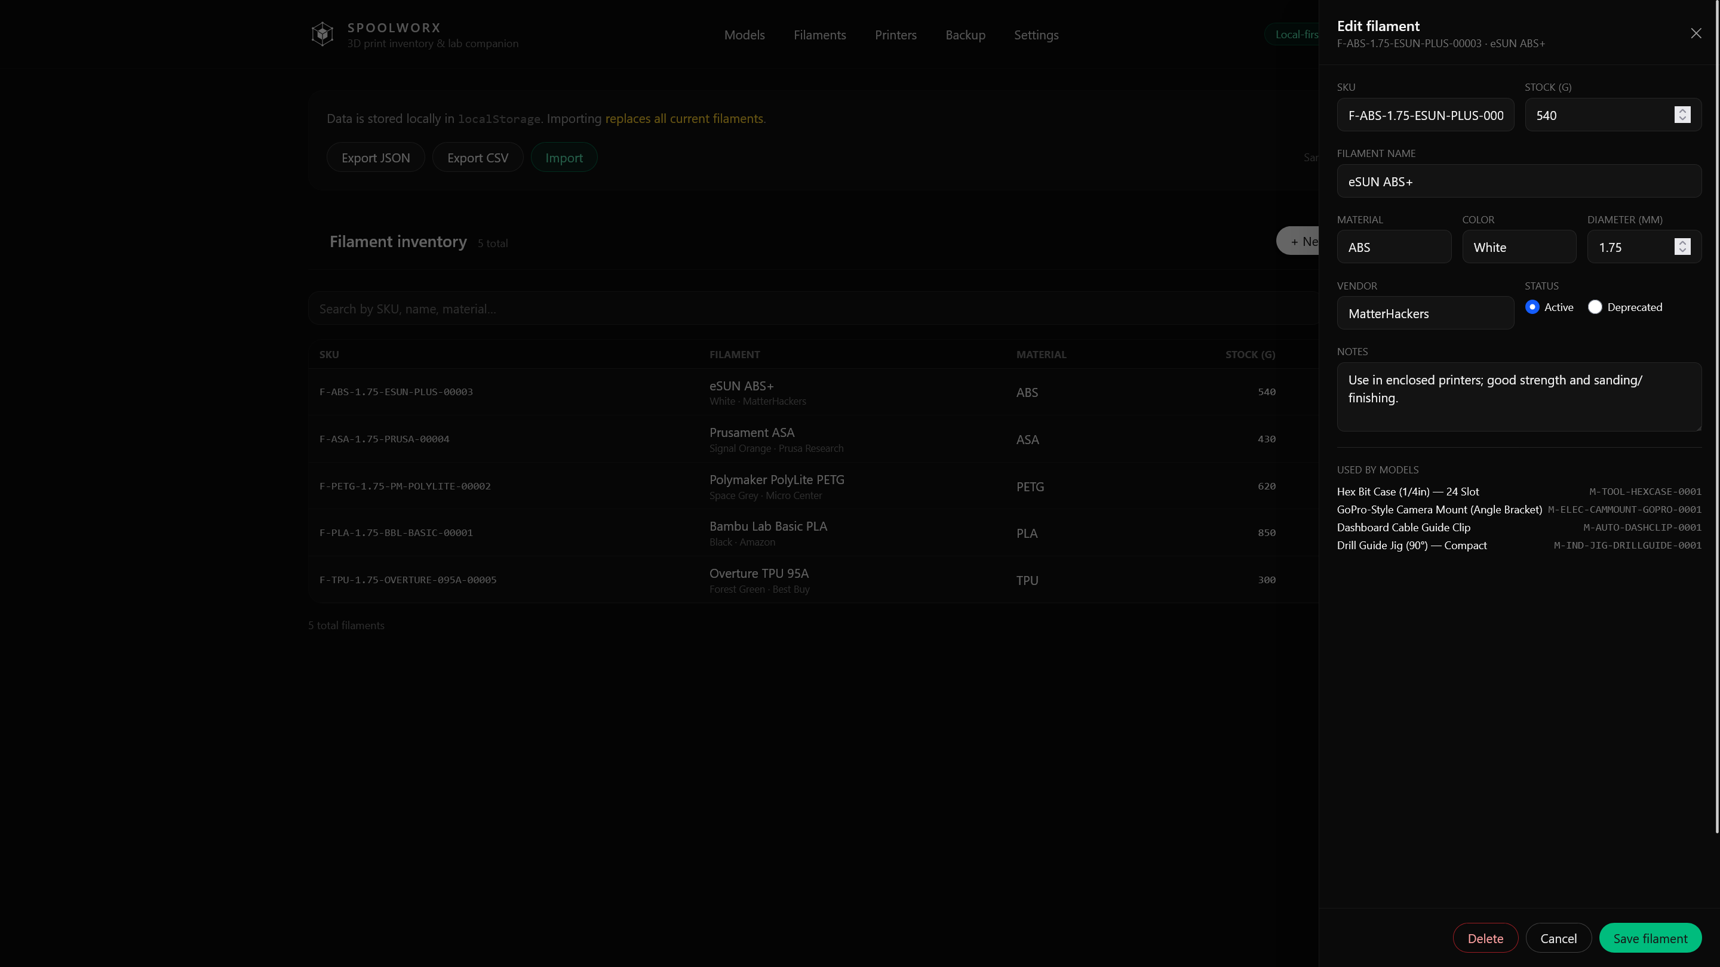This screenshot has height=967, width=1720.
Task: Open the Settings page
Action: pos(1036,35)
